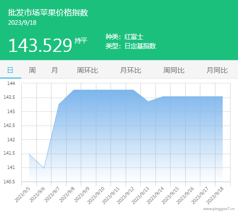Switch to the 日 daily tab

10,70
